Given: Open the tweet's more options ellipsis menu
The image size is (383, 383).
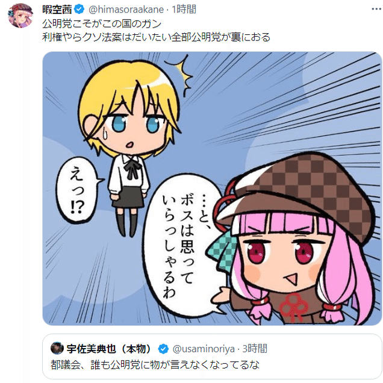Looking at the screenshot, I should 376,9.
